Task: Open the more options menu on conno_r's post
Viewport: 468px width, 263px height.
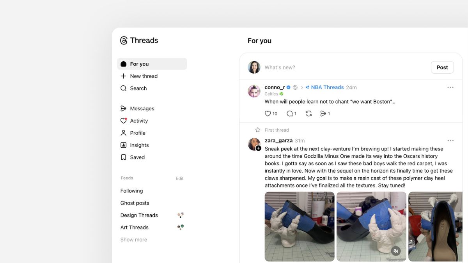Action: point(450,87)
